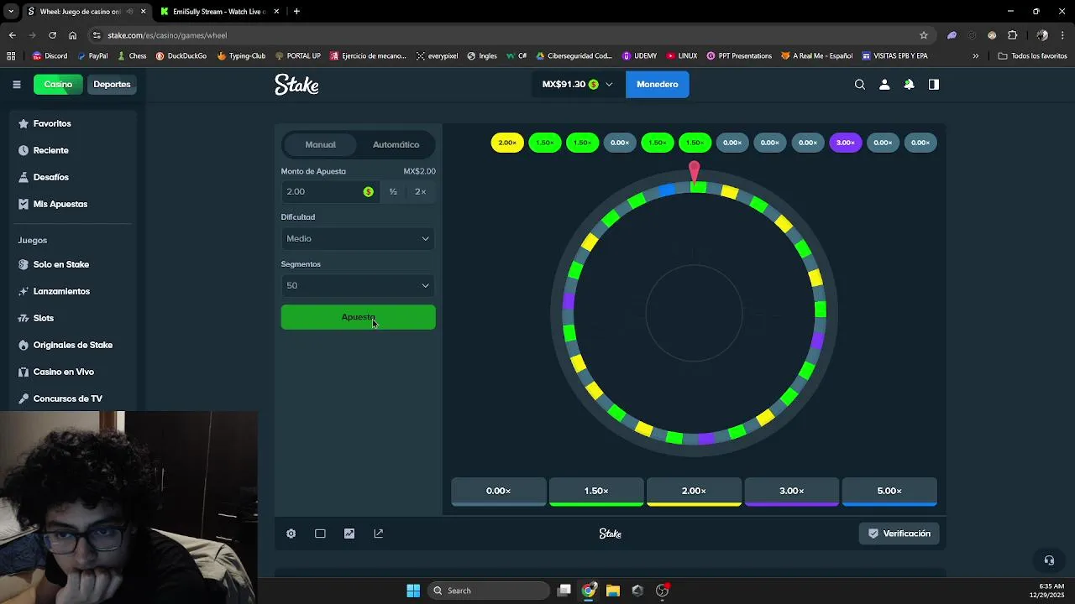Click Windows taskbar Search box
This screenshot has height=604, width=1075.
coord(490,591)
